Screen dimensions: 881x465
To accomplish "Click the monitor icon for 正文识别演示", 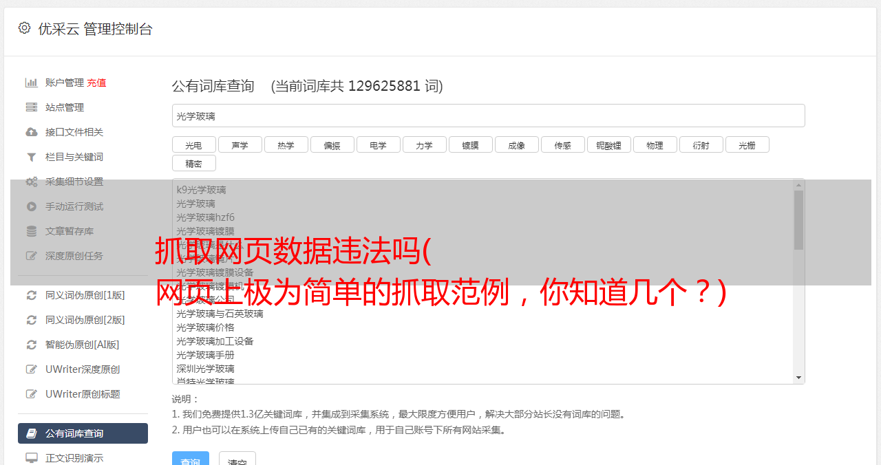I will (x=31, y=458).
